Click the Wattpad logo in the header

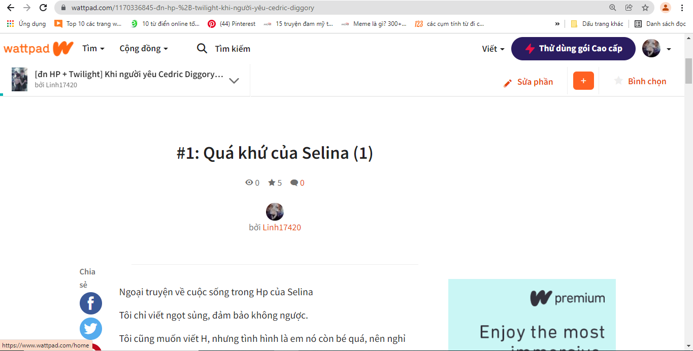(39, 49)
